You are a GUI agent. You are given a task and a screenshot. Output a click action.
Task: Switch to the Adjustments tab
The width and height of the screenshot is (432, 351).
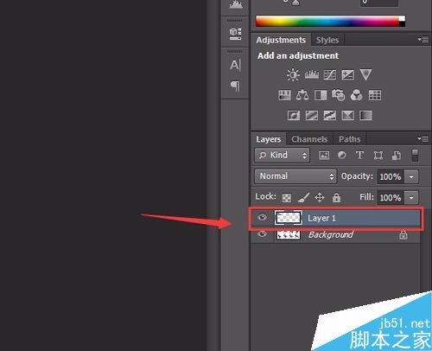[281, 40]
